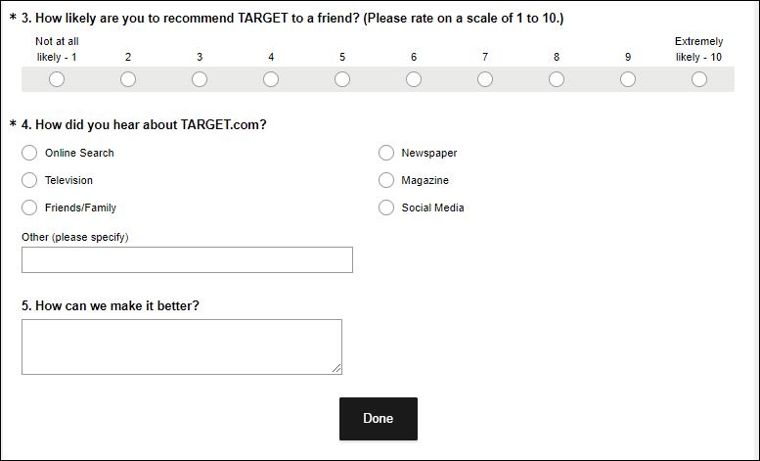Pick rating 4 on recommendation scale
The image size is (760, 461).
click(271, 79)
